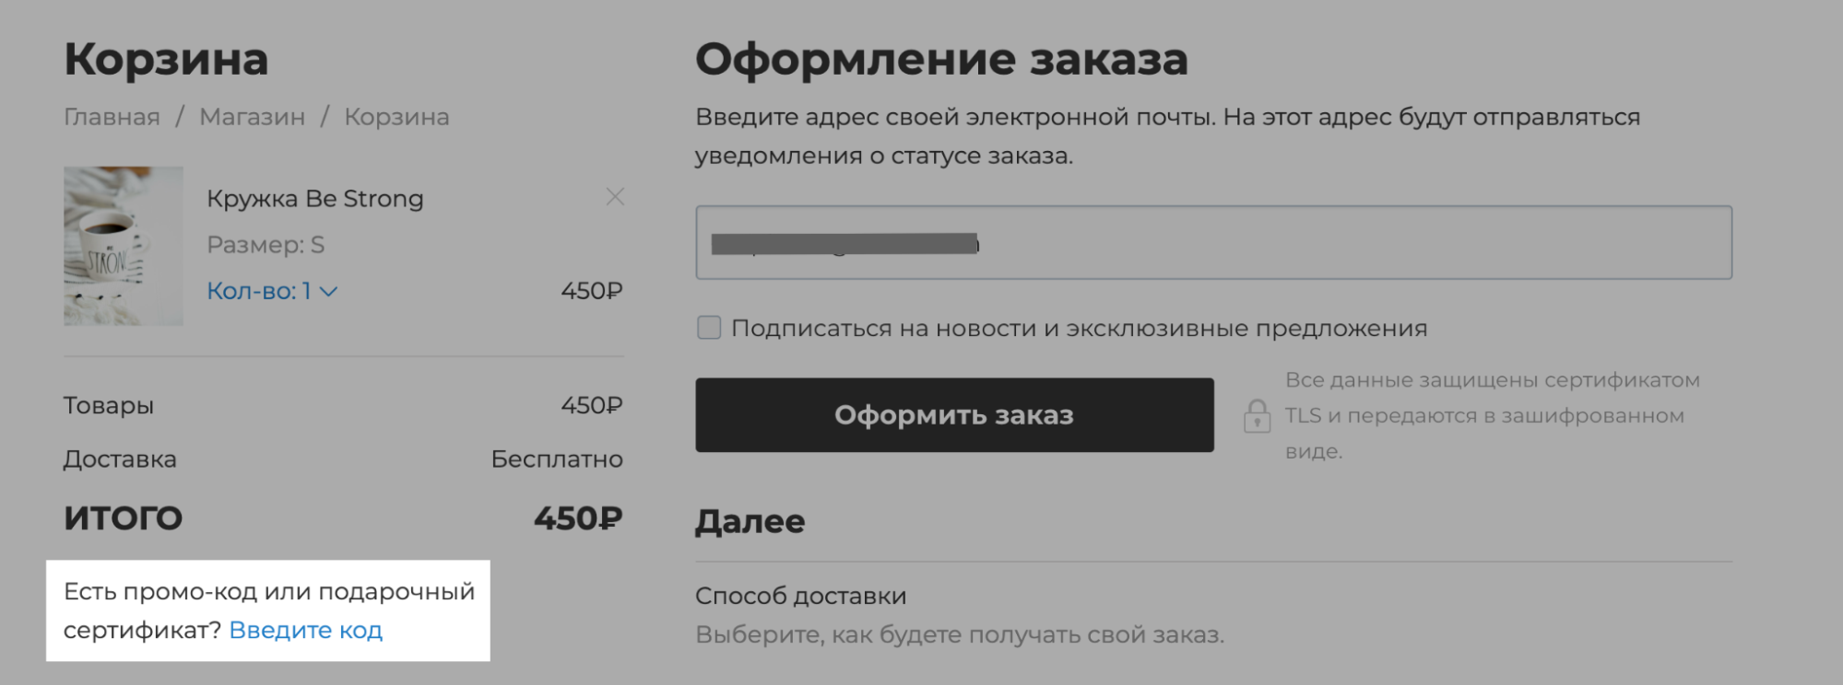This screenshot has height=685, width=1843.
Task: Click the Кружка Be Strong product title
Action: [315, 199]
